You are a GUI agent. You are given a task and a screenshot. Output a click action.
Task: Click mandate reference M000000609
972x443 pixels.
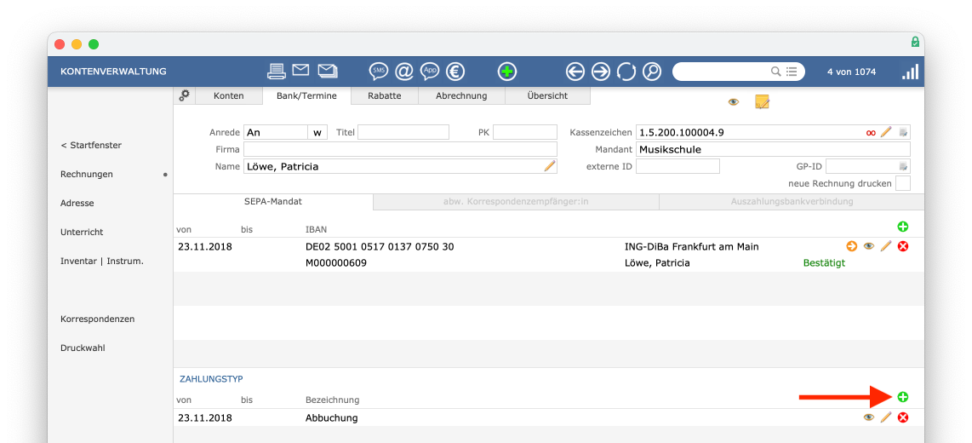(x=336, y=263)
